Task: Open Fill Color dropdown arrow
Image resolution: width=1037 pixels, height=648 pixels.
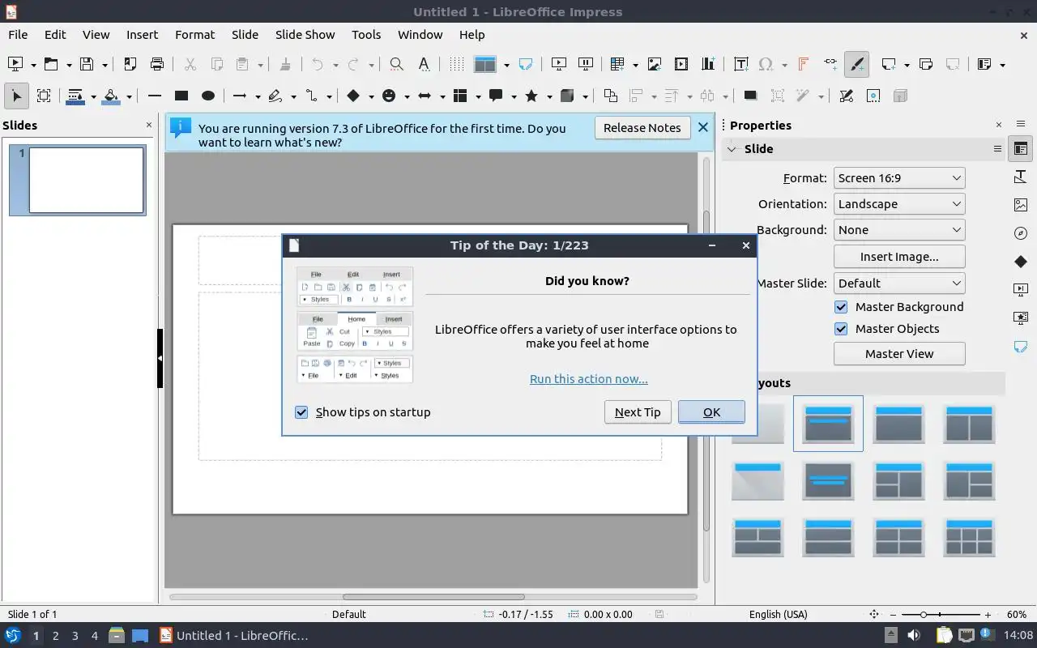Action: (129, 96)
